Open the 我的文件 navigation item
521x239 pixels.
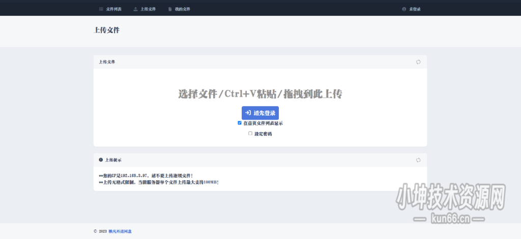[x=179, y=9]
